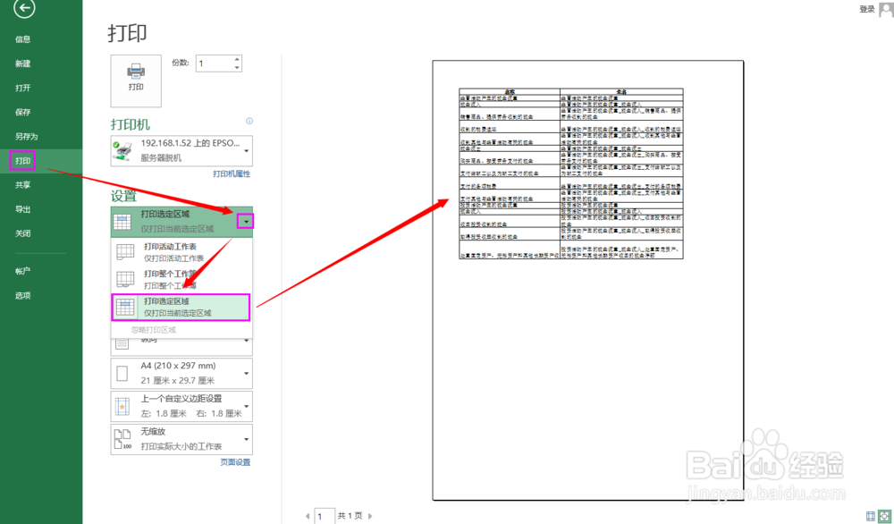Open the 无缩放 scaling dropdown

(x=181, y=439)
